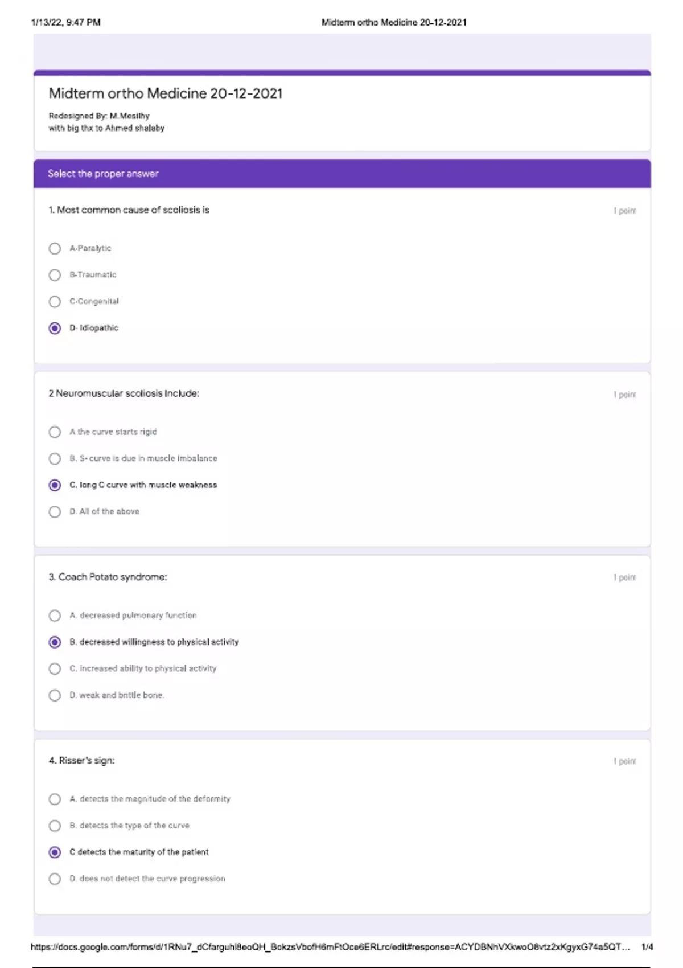
Task: Click the 'Most common cause of scoliosis' question text
Action: 129,210
